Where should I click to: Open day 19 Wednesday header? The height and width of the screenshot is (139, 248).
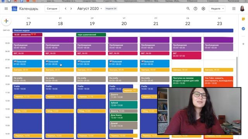coord(92,24)
